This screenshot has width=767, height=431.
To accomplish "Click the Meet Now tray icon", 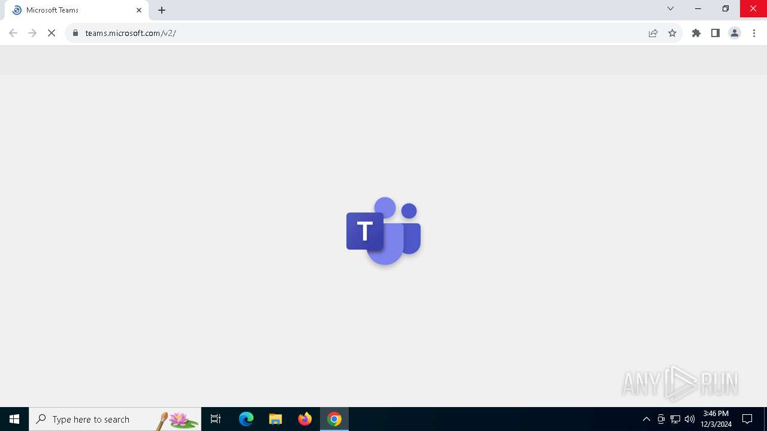I will [661, 419].
